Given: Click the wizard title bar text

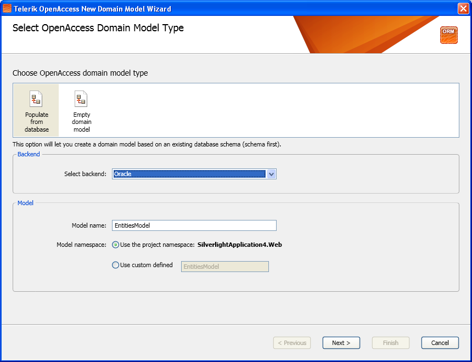Looking at the screenshot, I should pyautogui.click(x=92, y=9).
